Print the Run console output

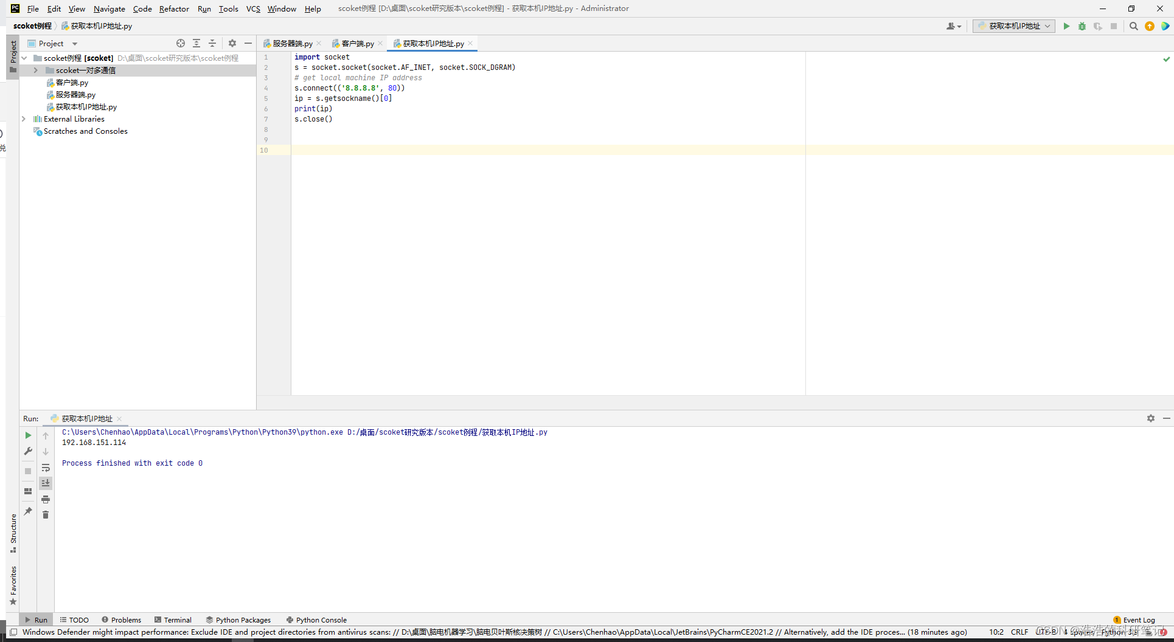pos(46,499)
